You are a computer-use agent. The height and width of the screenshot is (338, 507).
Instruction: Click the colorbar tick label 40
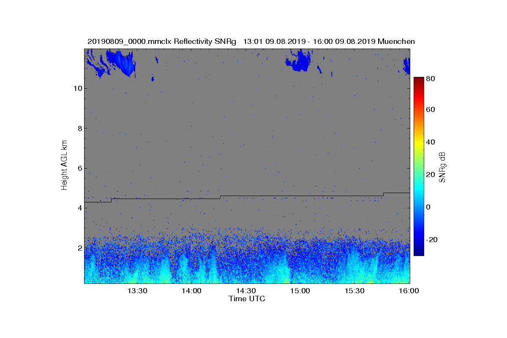pos(431,142)
